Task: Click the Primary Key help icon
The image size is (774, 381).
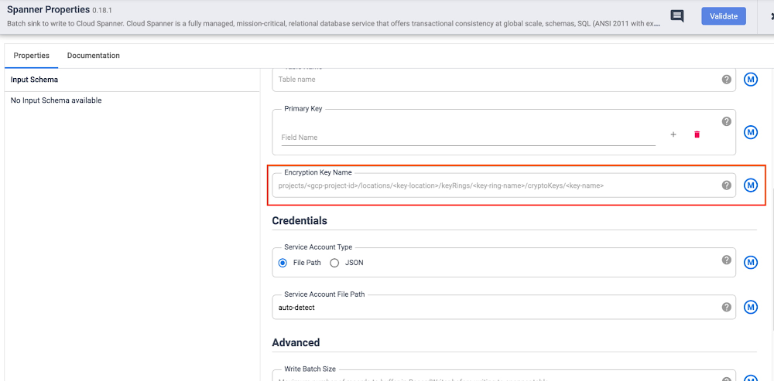Action: (726, 121)
